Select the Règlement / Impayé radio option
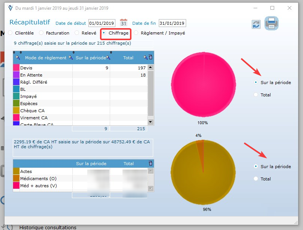The width and height of the screenshot is (303, 230). pos(136,33)
